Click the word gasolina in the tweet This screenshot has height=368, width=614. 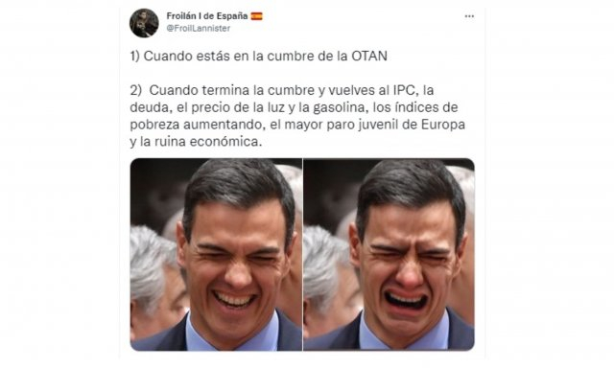(x=339, y=107)
